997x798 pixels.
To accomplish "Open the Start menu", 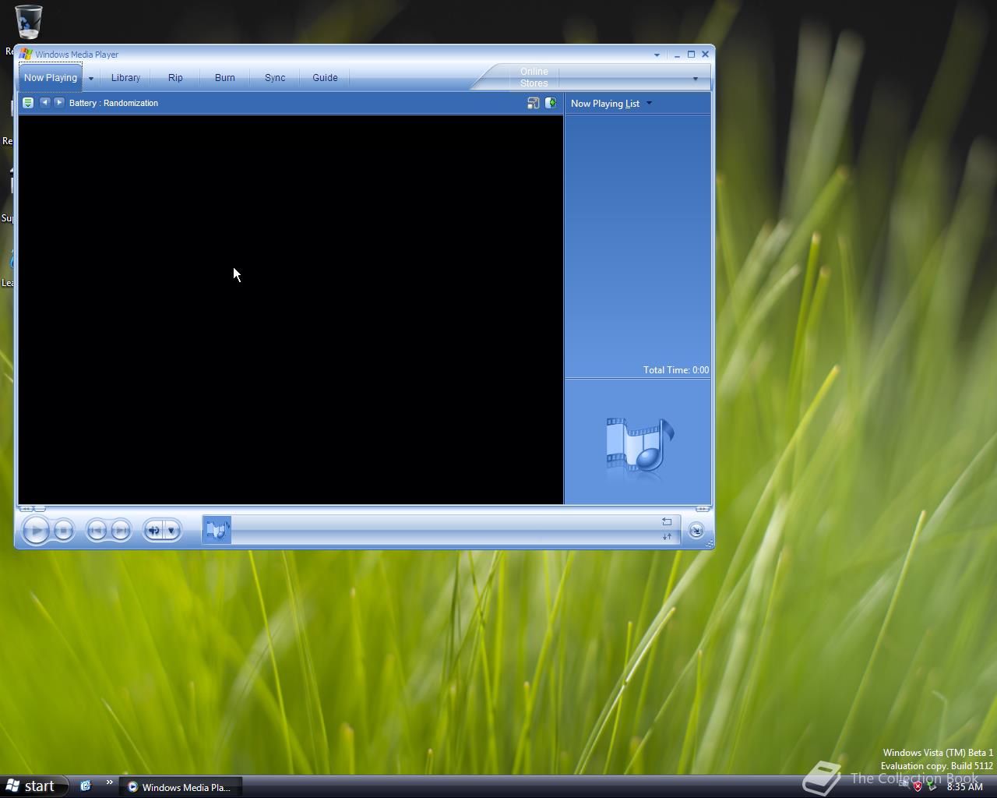I will point(33,786).
